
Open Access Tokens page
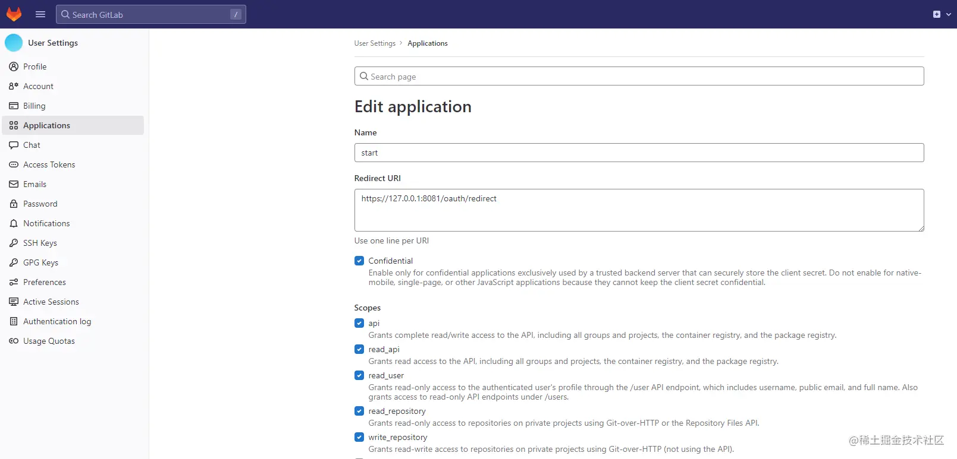point(73,164)
